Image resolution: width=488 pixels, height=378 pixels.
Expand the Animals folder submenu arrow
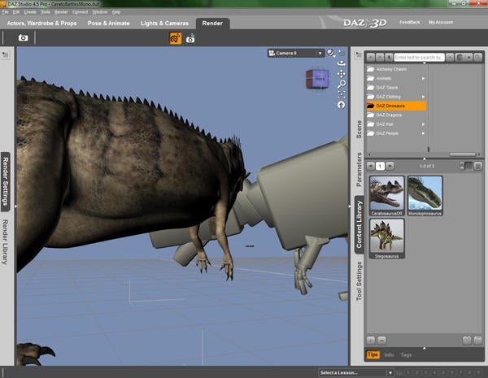[424, 78]
